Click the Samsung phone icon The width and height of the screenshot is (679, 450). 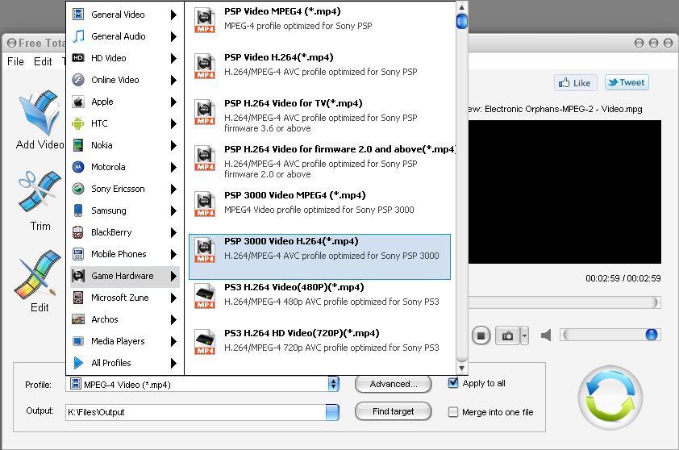pos(78,210)
